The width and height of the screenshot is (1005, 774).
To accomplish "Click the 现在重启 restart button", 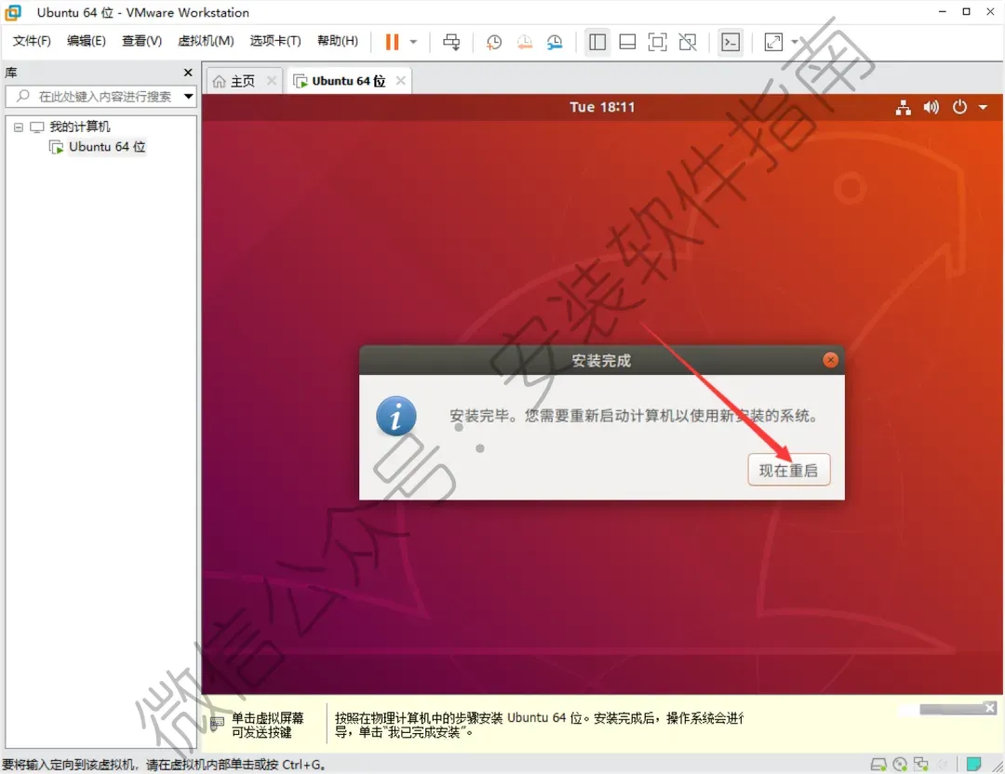I will 788,471.
